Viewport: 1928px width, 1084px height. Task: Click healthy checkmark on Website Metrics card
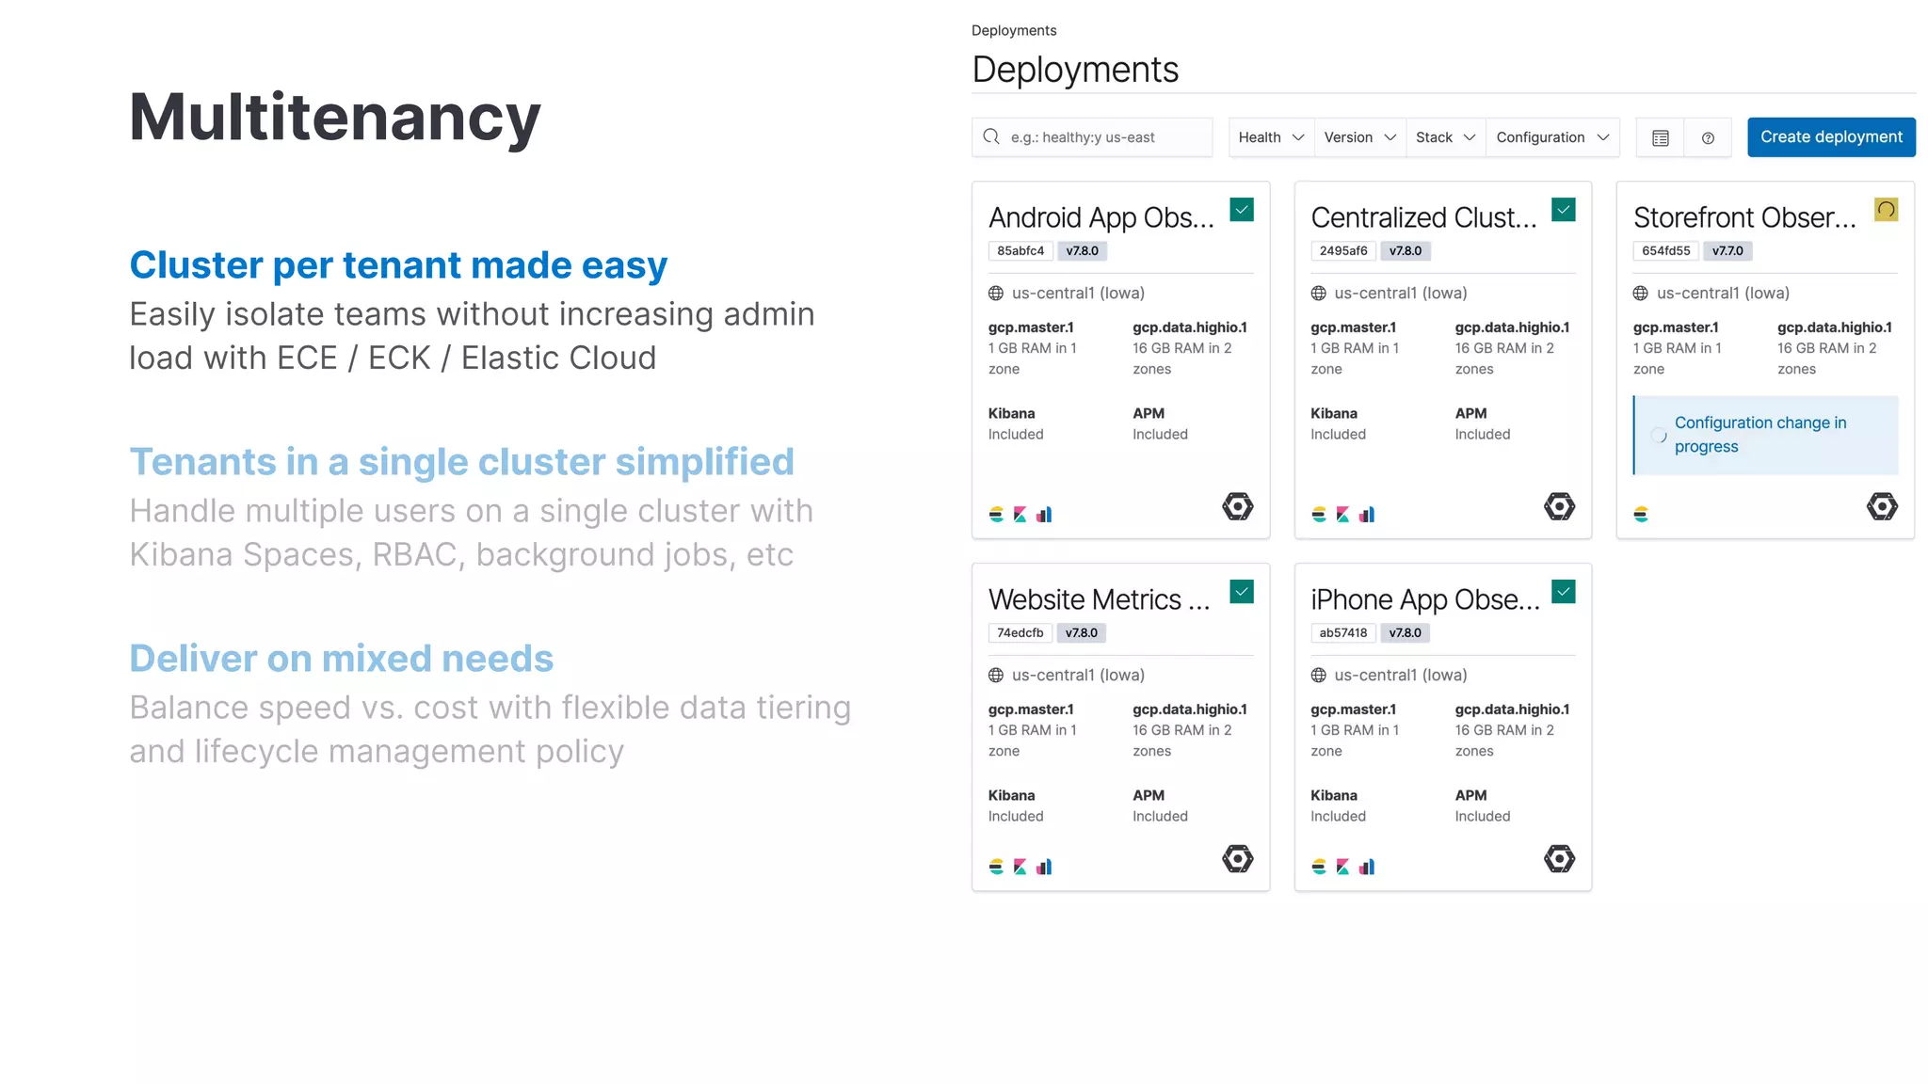(x=1242, y=592)
